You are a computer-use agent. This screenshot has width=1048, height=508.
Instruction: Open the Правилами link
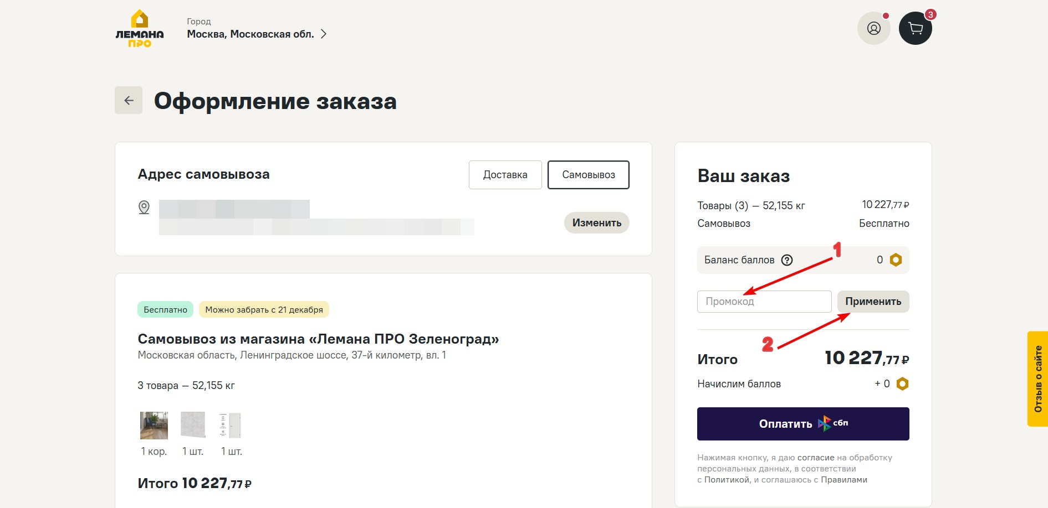pos(843,480)
